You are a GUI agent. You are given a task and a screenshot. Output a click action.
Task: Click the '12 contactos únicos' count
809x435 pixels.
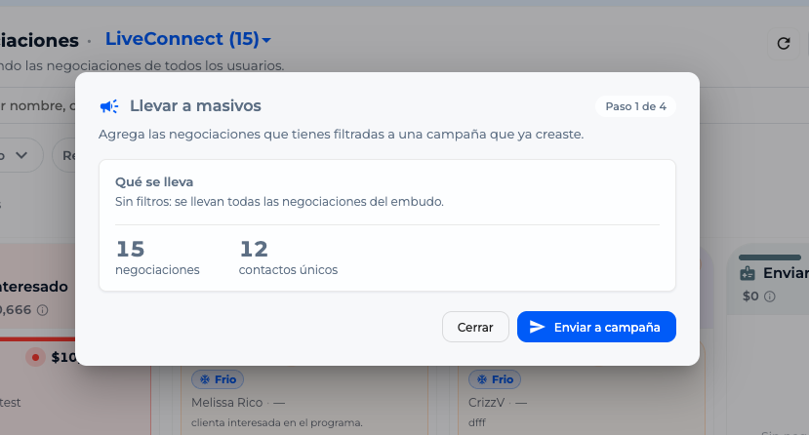(x=288, y=257)
